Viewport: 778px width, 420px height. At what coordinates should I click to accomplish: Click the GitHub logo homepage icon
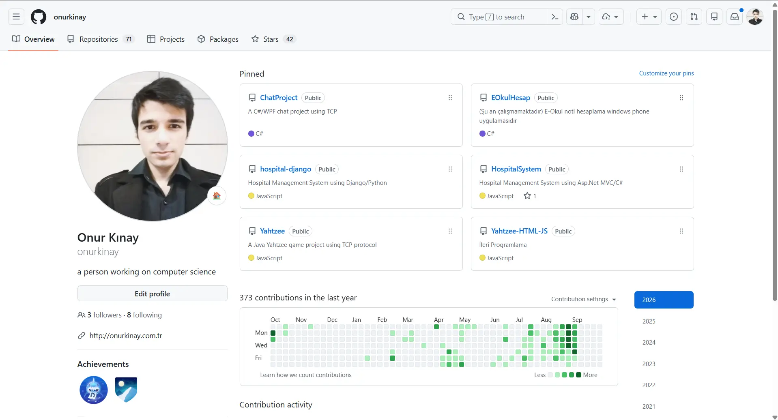(39, 17)
